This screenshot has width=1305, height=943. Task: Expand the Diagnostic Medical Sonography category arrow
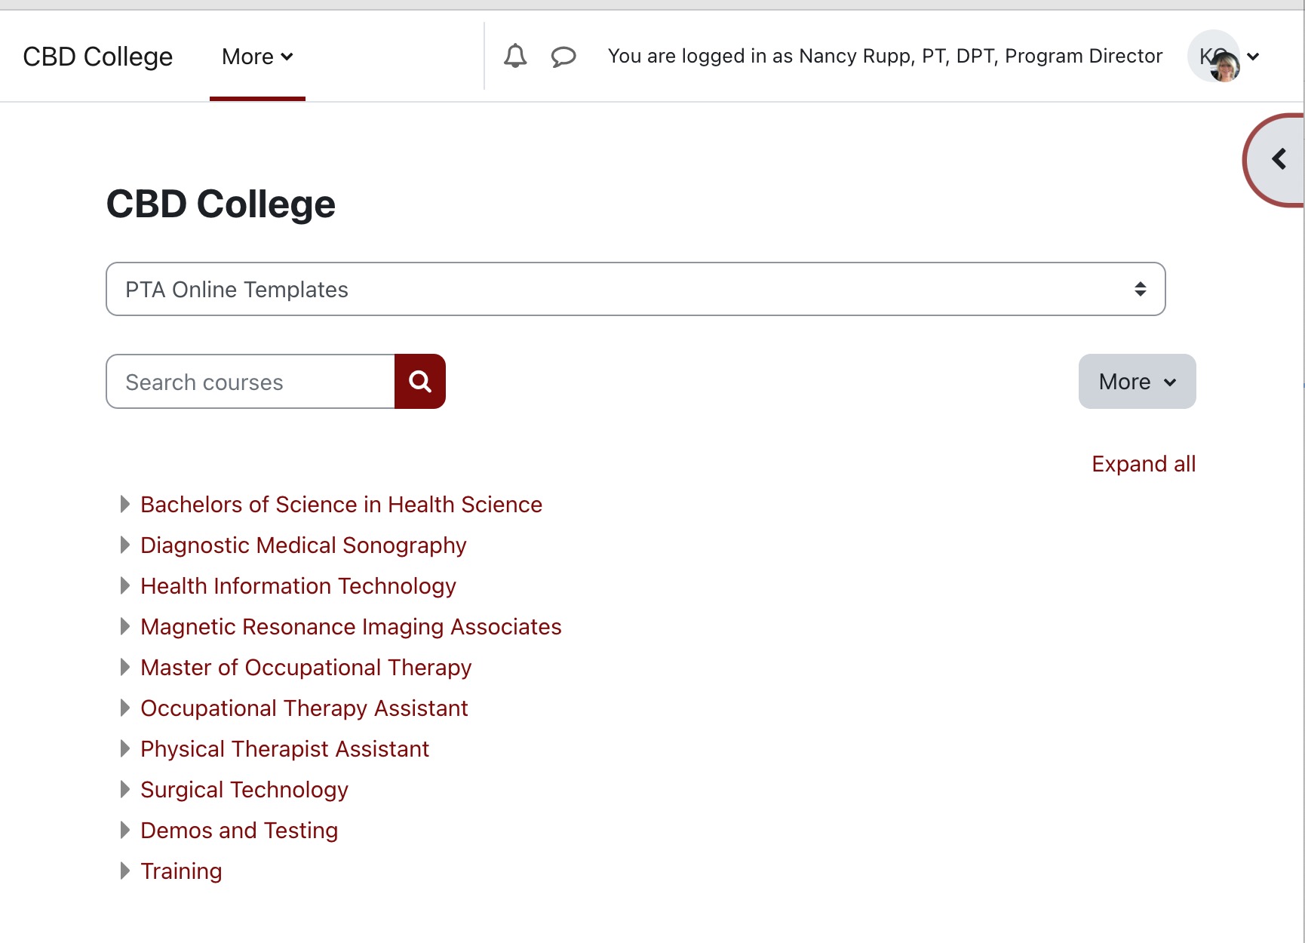click(x=125, y=545)
